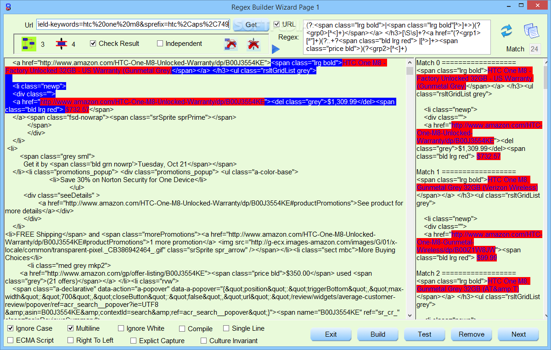Toggle the Multiline checkbox
This screenshot has width=551, height=350.
(x=71, y=328)
